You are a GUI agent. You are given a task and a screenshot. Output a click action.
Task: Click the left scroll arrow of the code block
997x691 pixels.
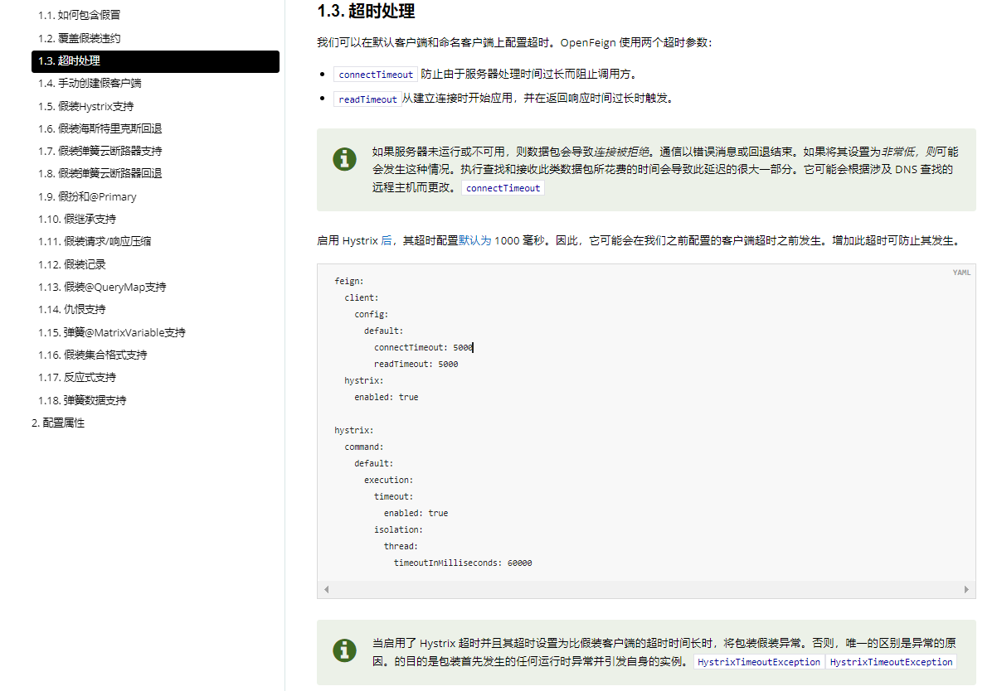point(326,590)
